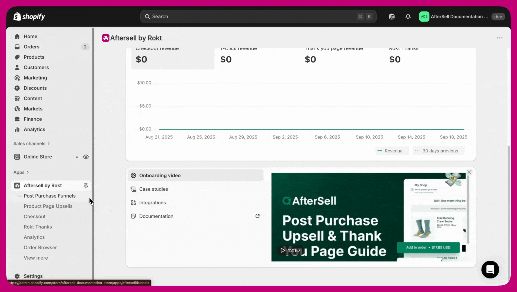Image resolution: width=517 pixels, height=292 pixels.
Task: Select the Onboarding video tab
Action: point(195,175)
